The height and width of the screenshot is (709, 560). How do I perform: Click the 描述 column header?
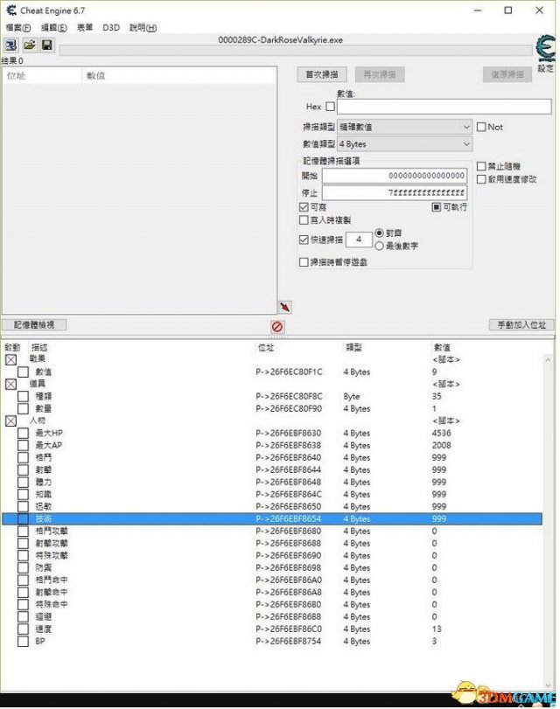(x=39, y=348)
